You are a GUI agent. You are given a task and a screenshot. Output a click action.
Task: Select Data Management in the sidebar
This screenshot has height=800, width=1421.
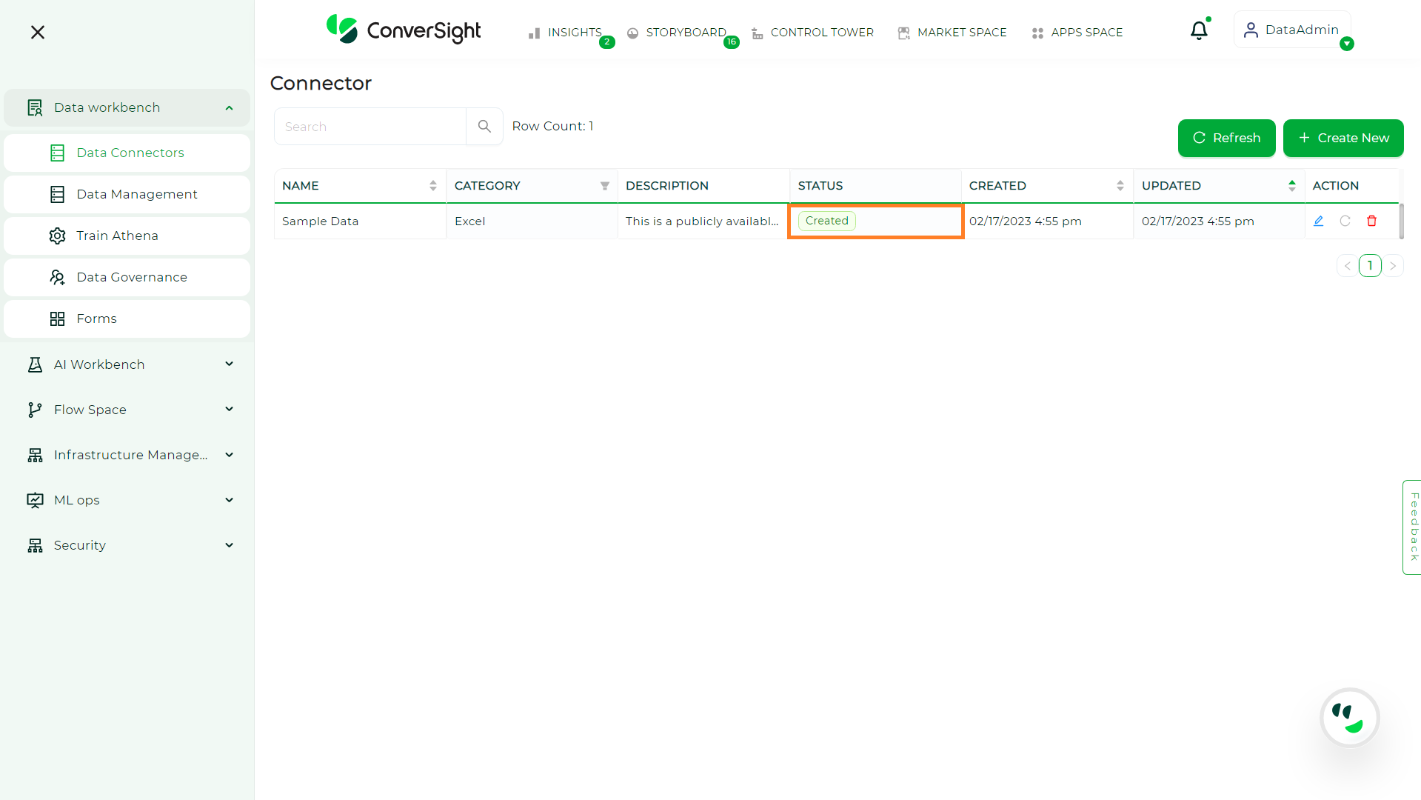136,194
